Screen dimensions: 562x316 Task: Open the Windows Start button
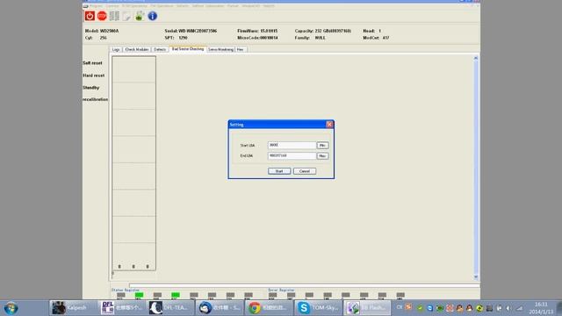click(x=11, y=308)
